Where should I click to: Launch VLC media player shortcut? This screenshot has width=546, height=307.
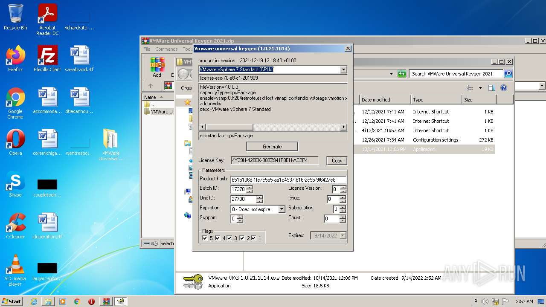click(x=15, y=270)
